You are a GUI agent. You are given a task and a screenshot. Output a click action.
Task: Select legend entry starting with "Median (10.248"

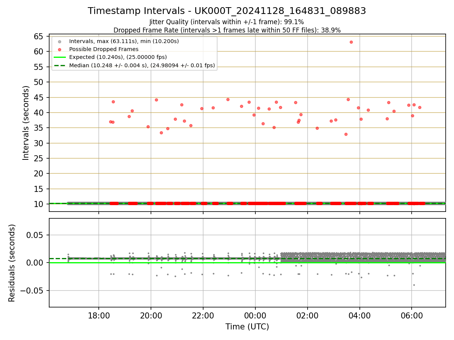[x=142, y=65]
